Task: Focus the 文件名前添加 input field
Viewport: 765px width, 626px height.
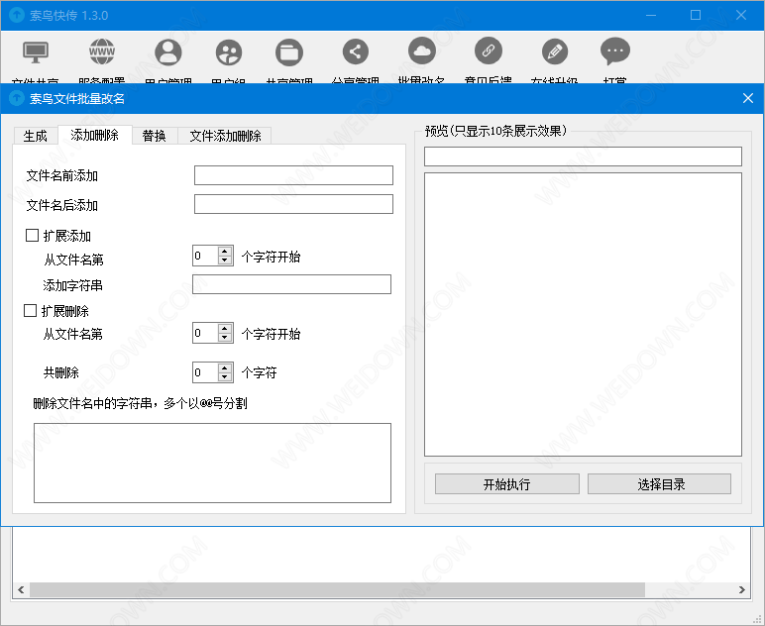Action: coord(293,175)
